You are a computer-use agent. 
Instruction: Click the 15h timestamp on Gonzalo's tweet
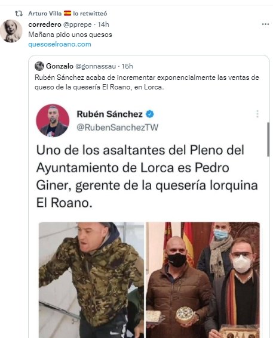127,66
